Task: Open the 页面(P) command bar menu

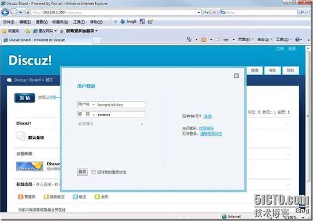Action: pos(246,39)
